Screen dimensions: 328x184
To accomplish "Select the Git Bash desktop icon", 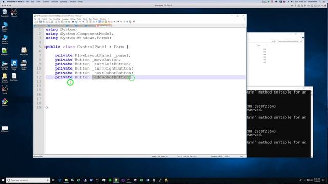I will pyautogui.click(x=5, y=102).
